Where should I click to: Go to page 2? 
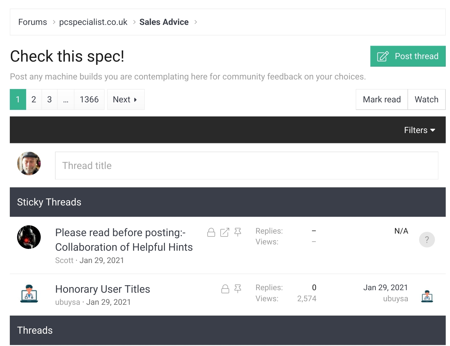[x=34, y=99]
